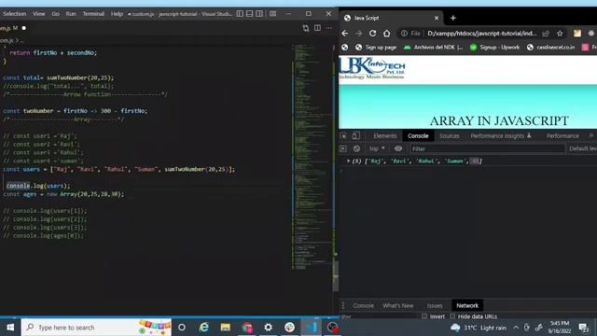Open the Windows Start menu

pos(10,328)
